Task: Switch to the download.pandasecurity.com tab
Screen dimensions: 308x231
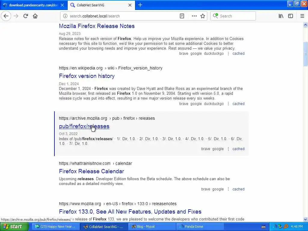Action: 33,5
